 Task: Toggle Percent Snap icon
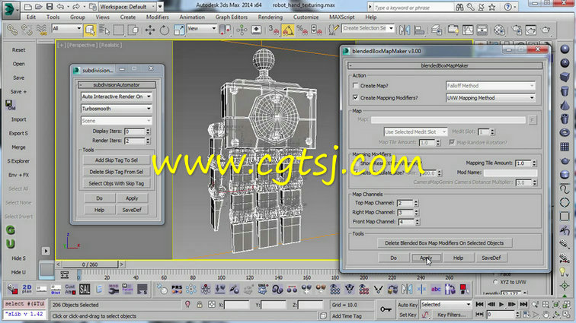pos(302,30)
